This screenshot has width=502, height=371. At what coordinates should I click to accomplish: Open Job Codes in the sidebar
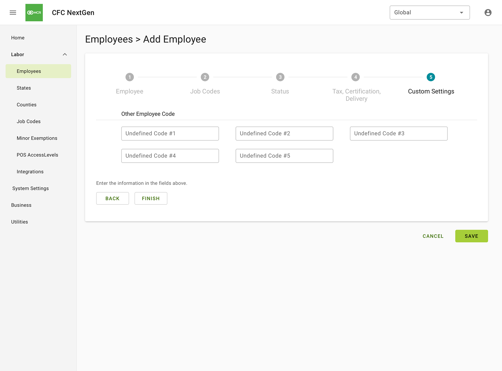tap(29, 121)
